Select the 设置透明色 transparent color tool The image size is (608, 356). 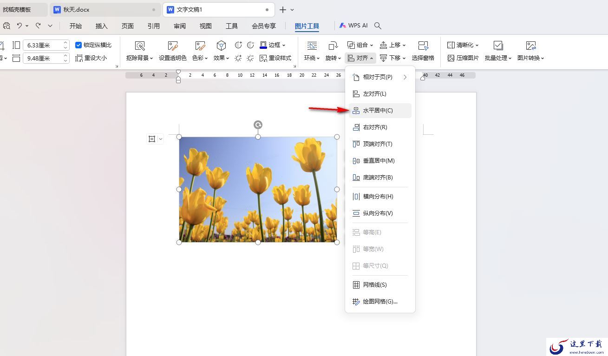(173, 46)
